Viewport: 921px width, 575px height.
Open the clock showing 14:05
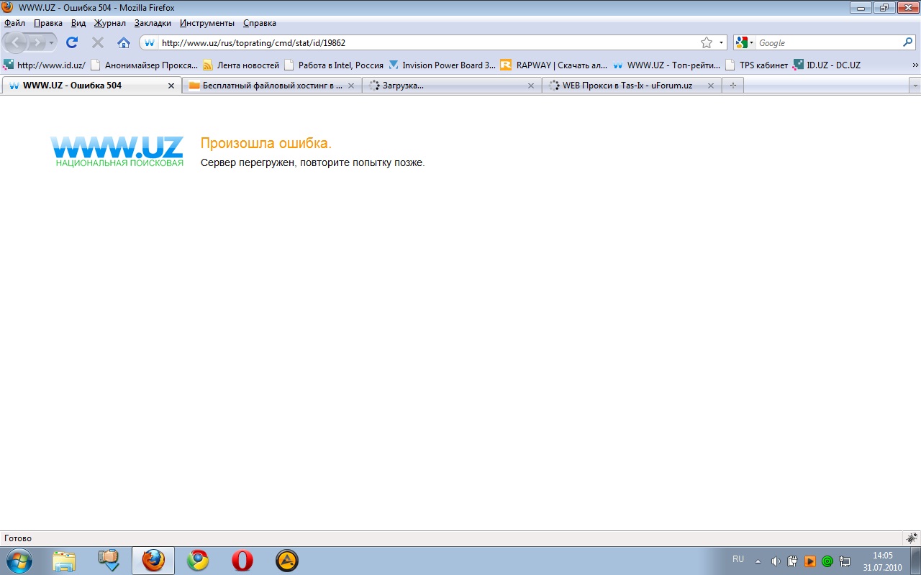[882, 561]
